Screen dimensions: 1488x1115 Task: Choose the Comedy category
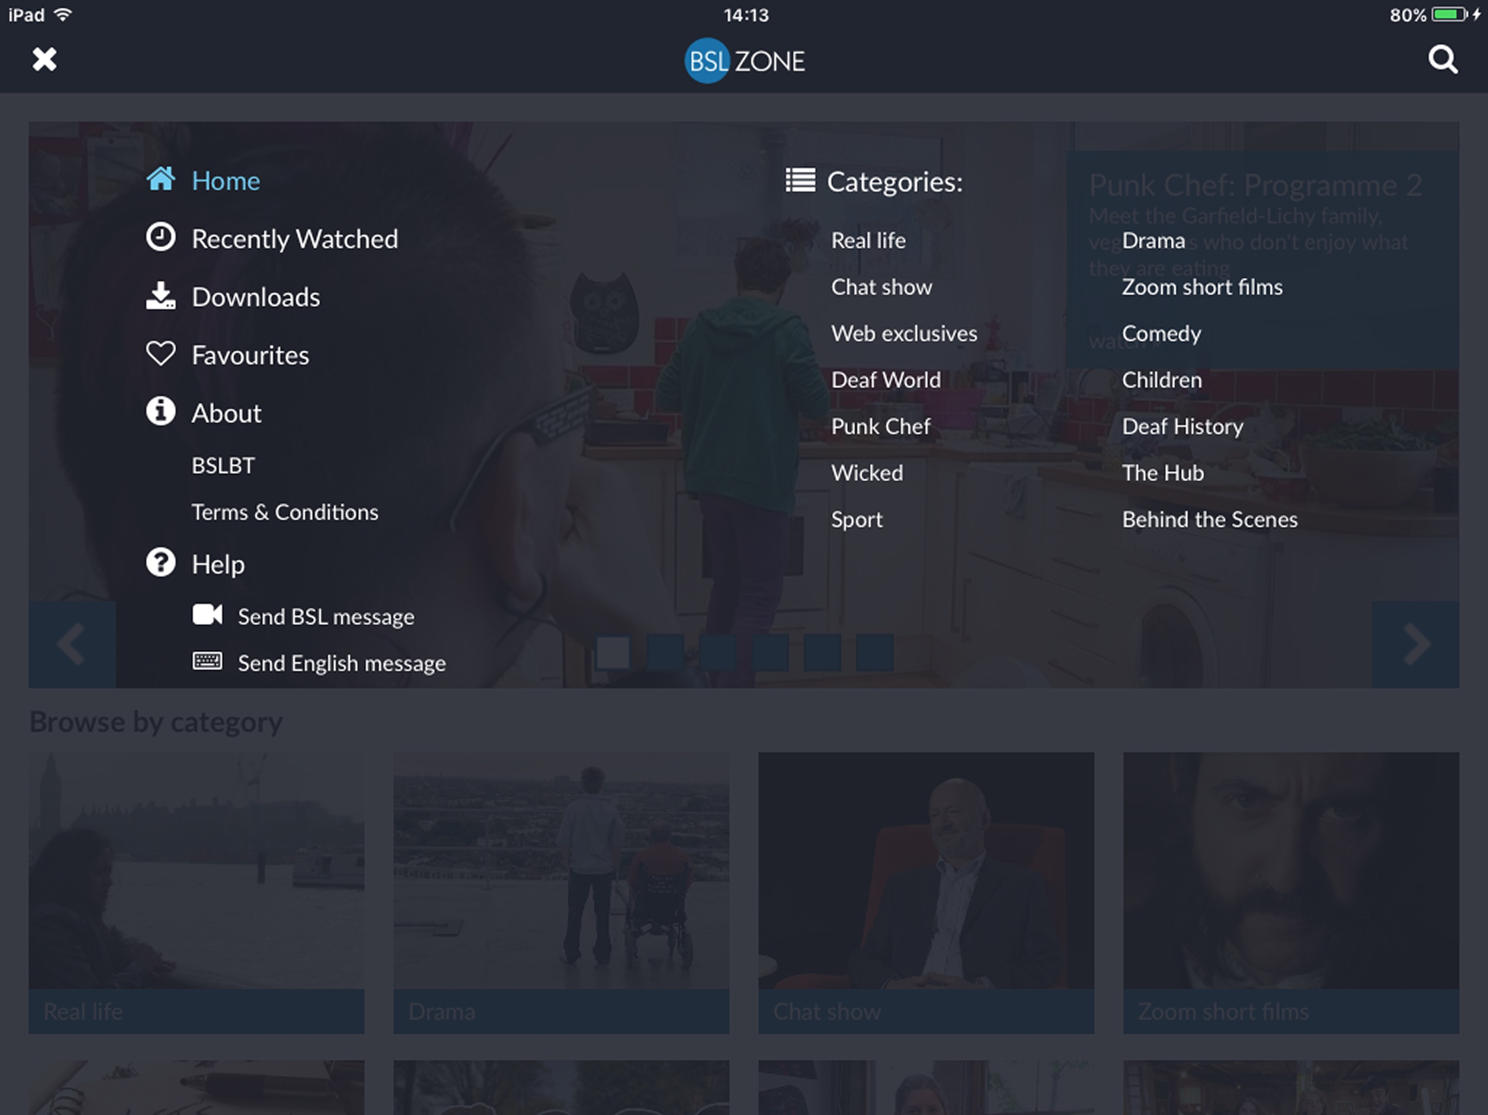pyautogui.click(x=1161, y=334)
